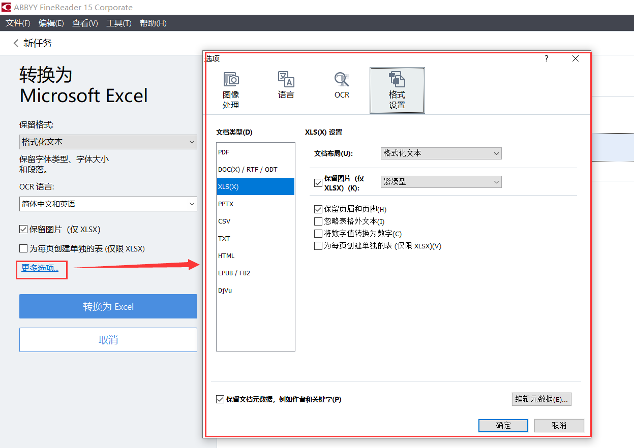Open dialog help via question mark icon
The image size is (634, 448).
[546, 58]
